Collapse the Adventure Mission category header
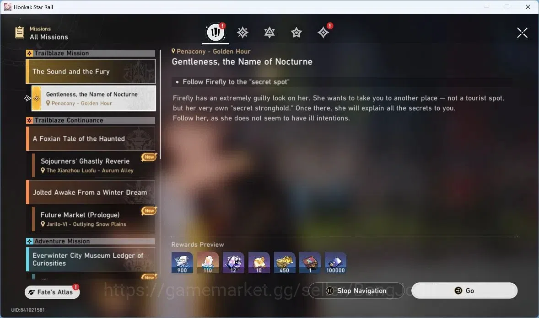Screen dimensions: 539x318 tap(91, 241)
